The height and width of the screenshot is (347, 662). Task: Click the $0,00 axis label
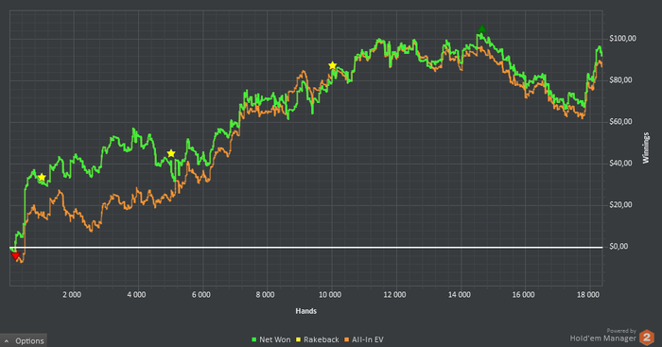[x=618, y=246]
